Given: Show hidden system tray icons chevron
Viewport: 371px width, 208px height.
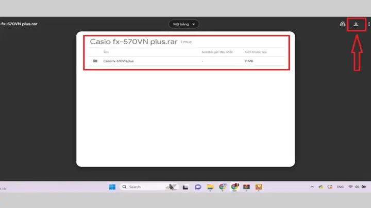Looking at the screenshot, I should [312, 187].
